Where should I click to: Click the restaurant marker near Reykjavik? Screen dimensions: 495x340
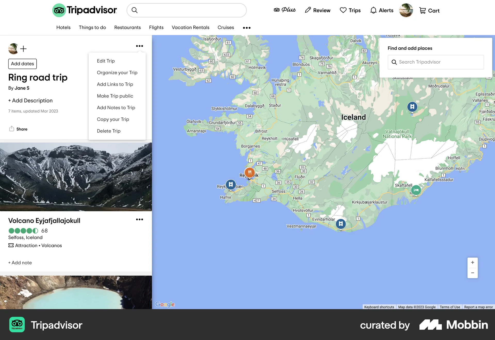249,173
